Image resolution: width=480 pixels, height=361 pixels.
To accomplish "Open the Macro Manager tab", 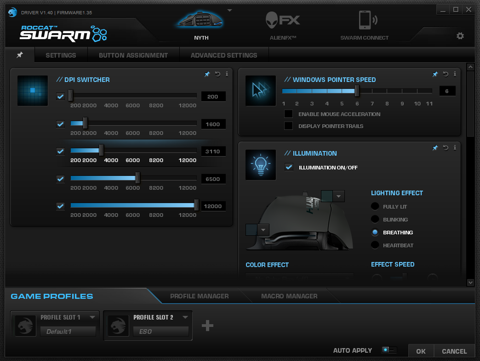I will point(289,297).
